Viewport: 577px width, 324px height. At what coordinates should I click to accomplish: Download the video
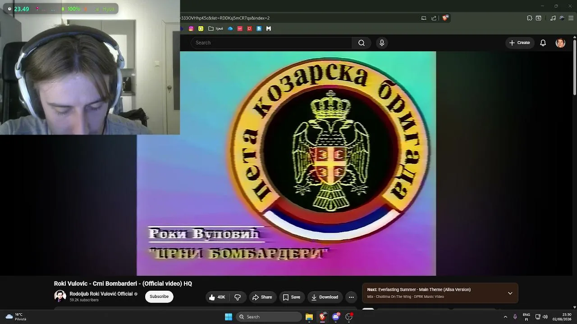click(325, 297)
